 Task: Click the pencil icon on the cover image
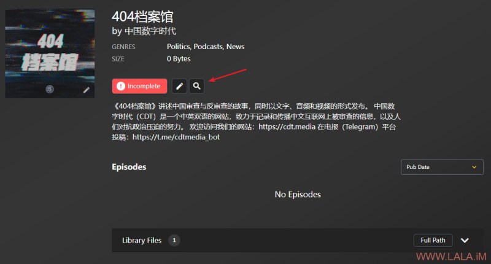(87, 90)
